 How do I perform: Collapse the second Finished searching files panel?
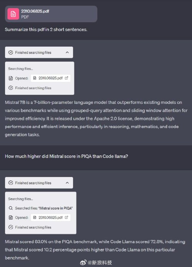click(39, 183)
